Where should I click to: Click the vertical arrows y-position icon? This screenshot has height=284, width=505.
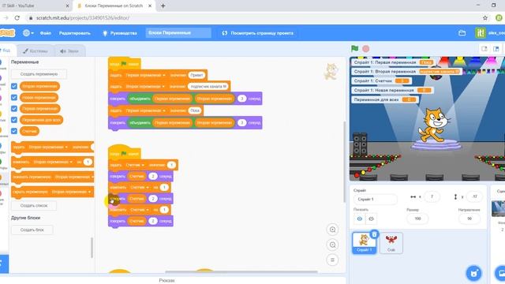(x=455, y=196)
